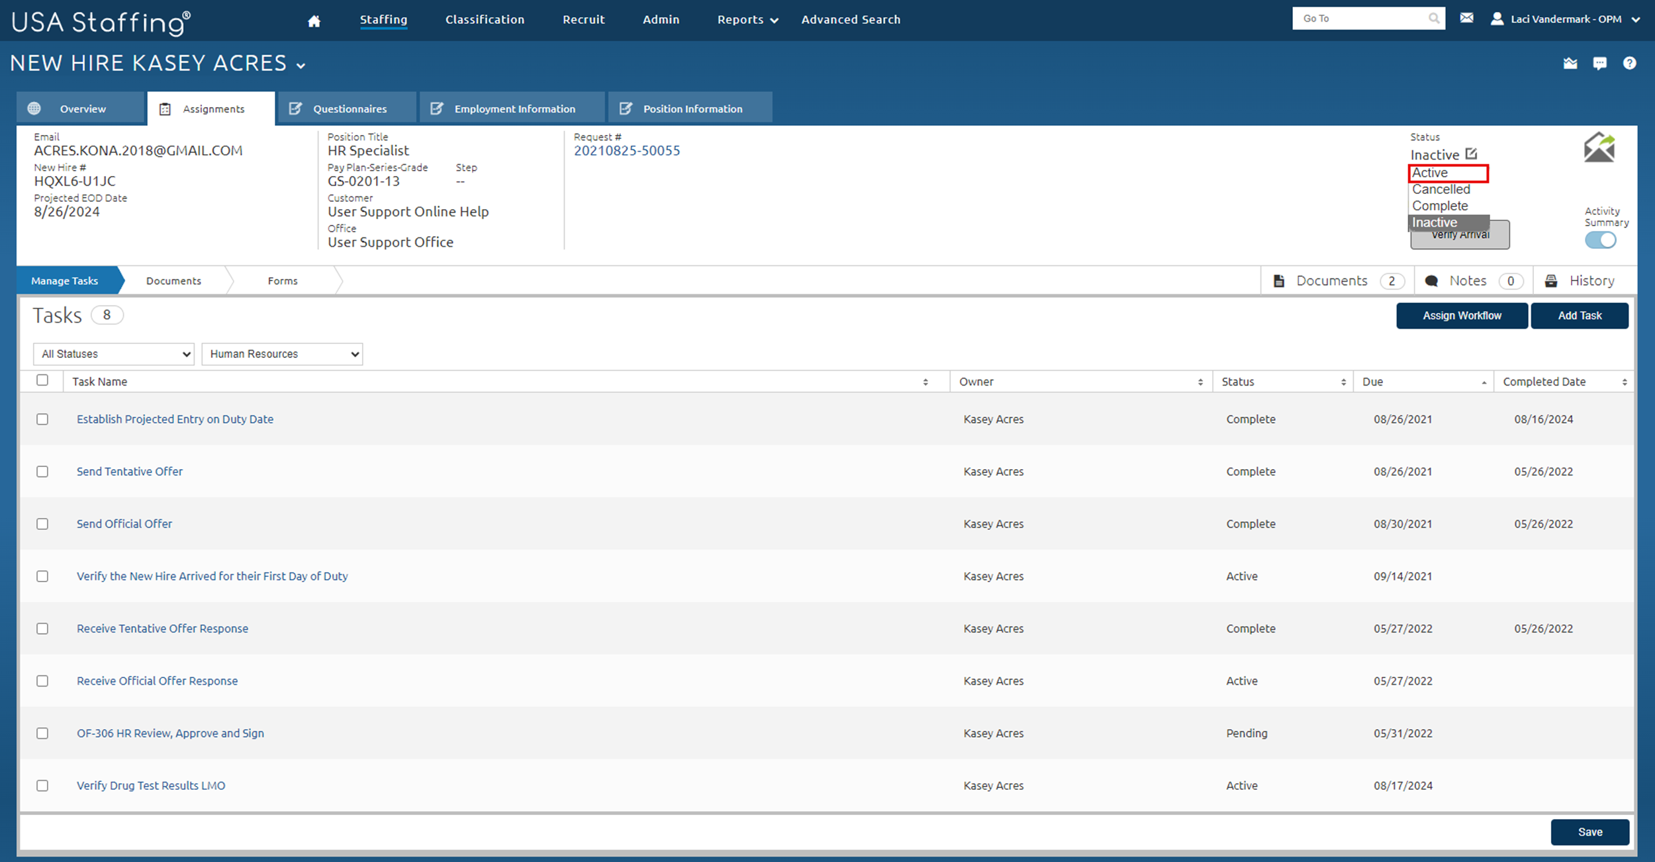Click the search magnifier in Go To box
1655x862 pixels.
pos(1434,18)
